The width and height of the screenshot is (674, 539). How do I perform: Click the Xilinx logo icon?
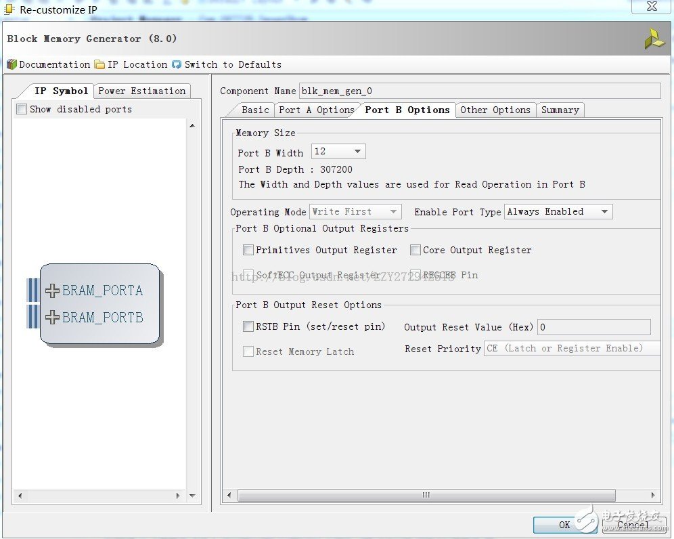click(x=654, y=39)
